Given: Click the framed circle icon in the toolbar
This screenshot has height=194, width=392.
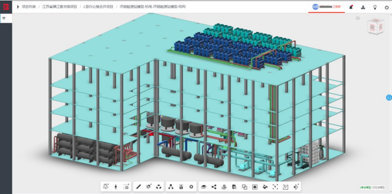Looking at the screenshot, I should point(255,187).
